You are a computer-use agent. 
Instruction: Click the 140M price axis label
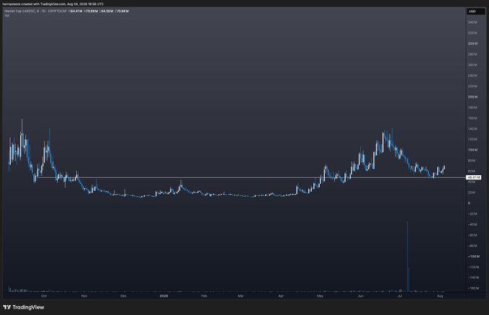coord(472,128)
